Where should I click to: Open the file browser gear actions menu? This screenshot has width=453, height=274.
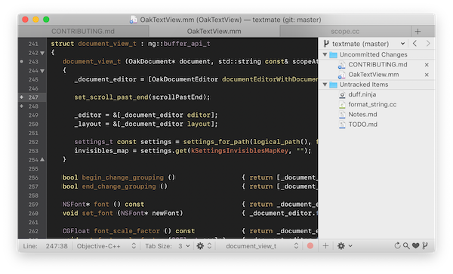click(345, 246)
